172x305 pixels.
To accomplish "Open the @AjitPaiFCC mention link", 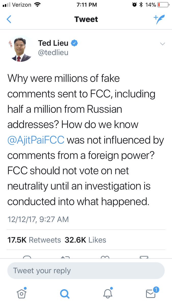I will [x=36, y=140].
